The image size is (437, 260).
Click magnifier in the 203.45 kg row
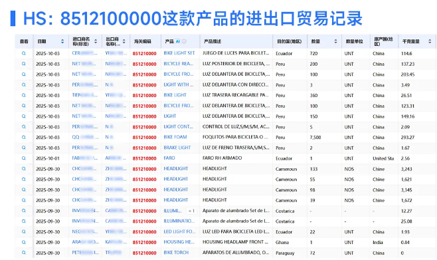(24, 74)
